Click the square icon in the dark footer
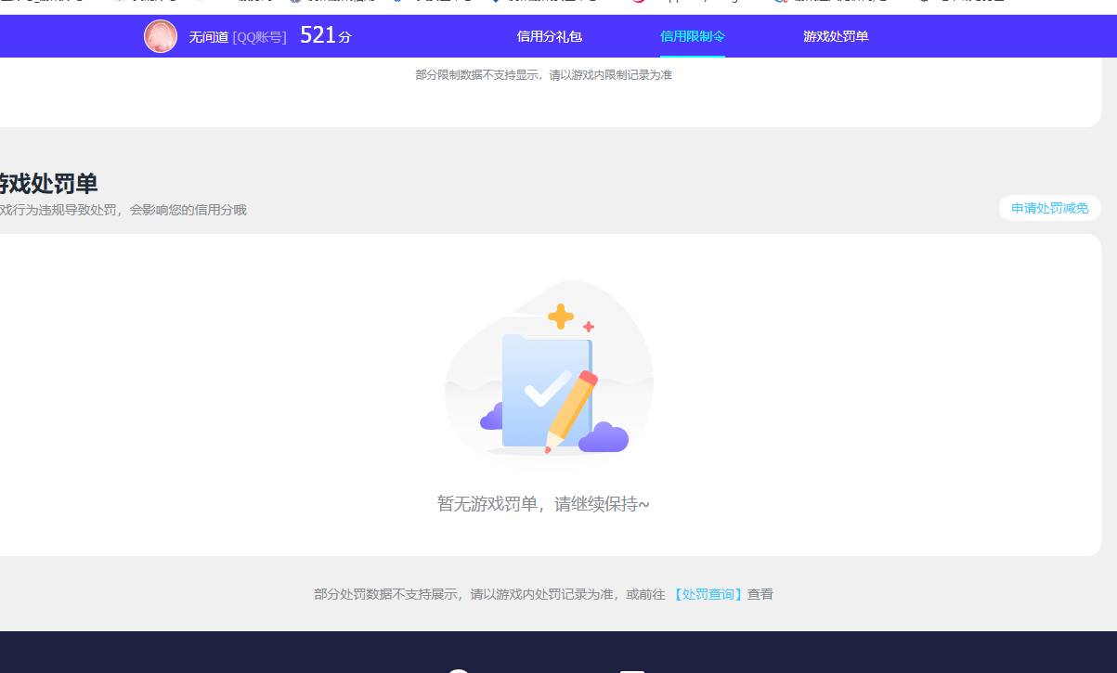Image resolution: width=1117 pixels, height=673 pixels. pyautogui.click(x=631, y=669)
